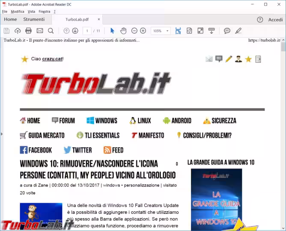The width and height of the screenshot is (286, 231).
Task: Click the page number input field
Action: point(87,31)
